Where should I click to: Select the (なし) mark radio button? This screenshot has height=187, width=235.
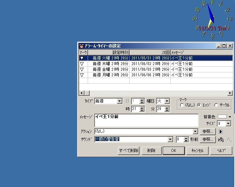pyautogui.click(x=182, y=105)
